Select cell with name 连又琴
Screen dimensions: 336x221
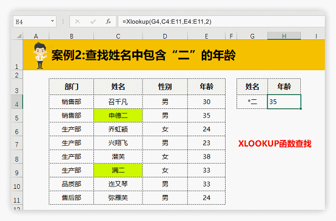118,184
